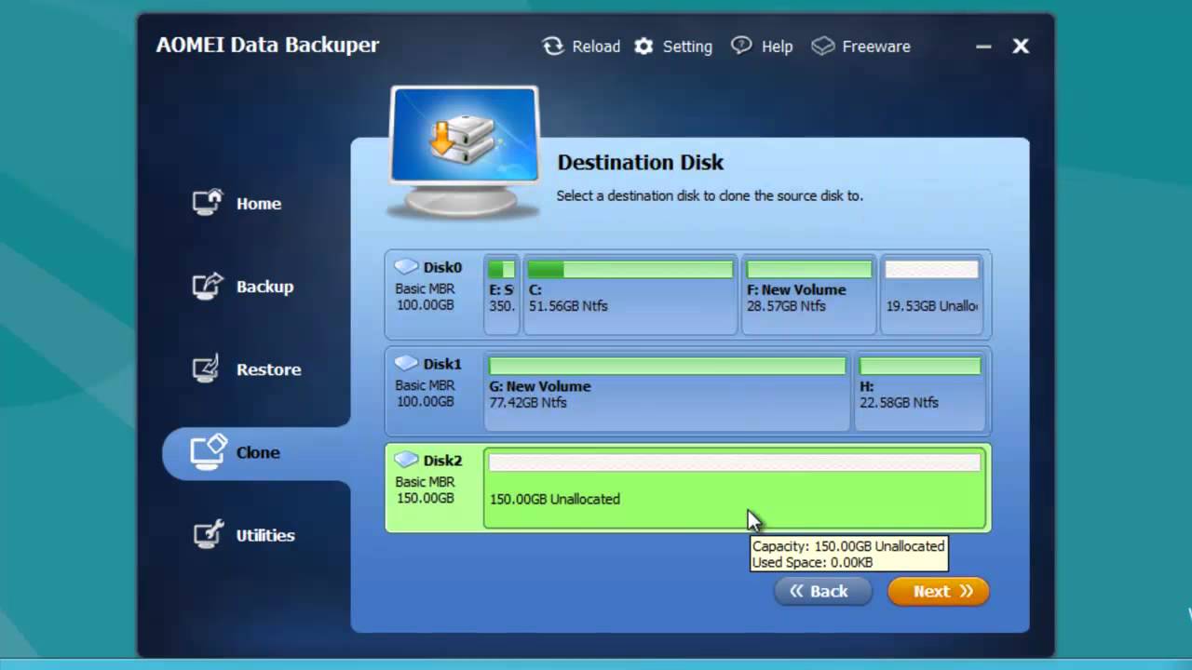Minimize the AOMEI Data Backuper window

pyautogui.click(x=983, y=47)
